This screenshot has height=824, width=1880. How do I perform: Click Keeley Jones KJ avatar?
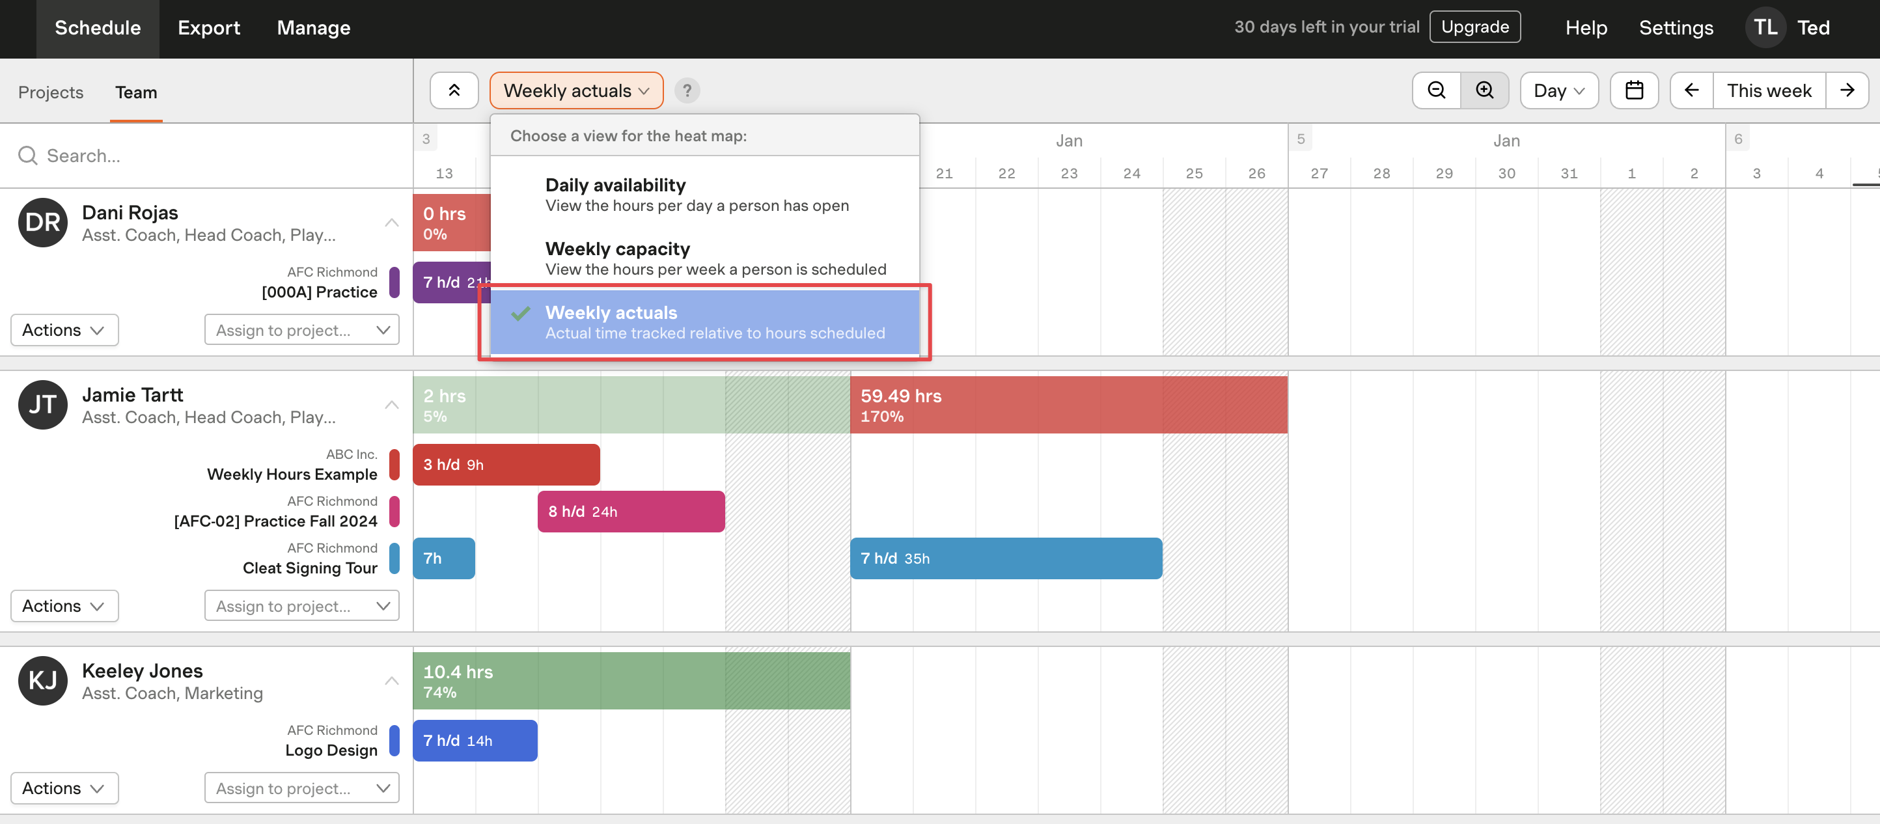pos(43,680)
